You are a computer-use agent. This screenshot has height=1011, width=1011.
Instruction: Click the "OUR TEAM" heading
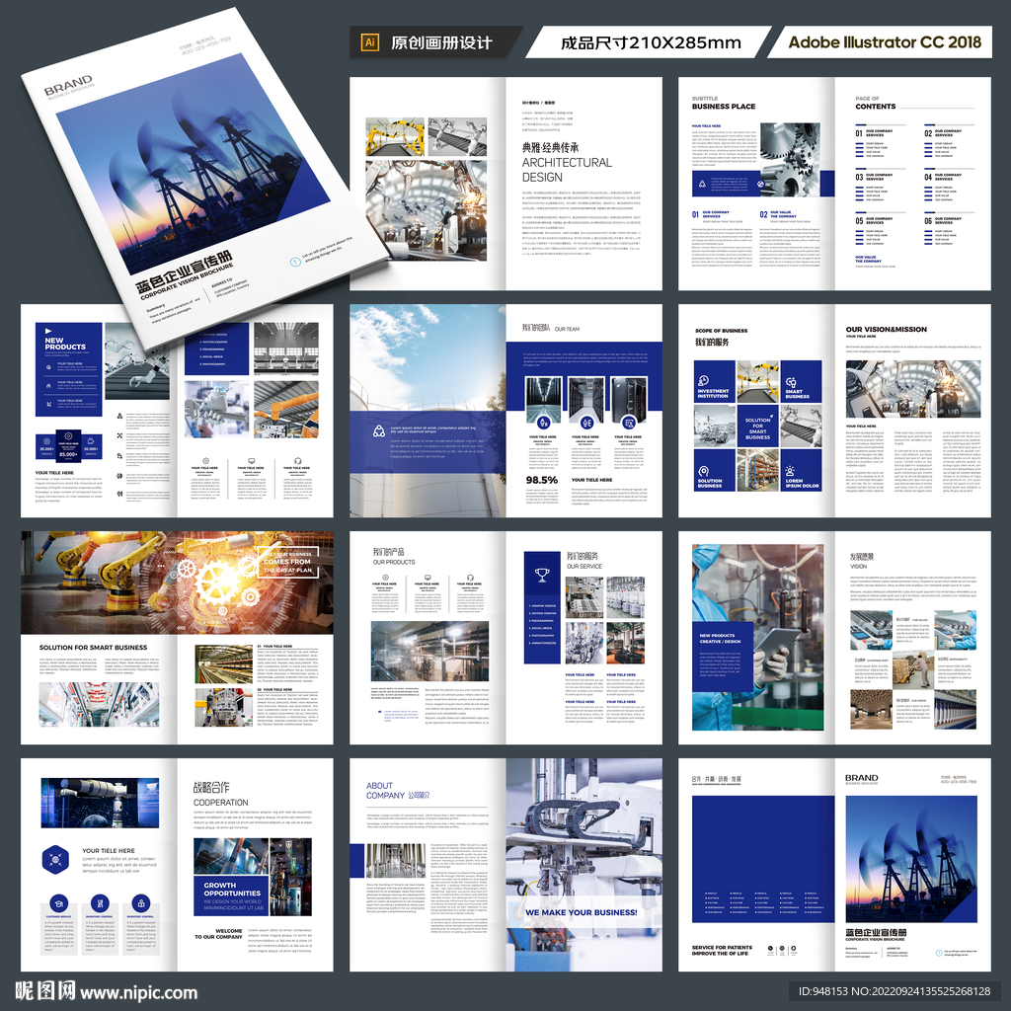567,329
